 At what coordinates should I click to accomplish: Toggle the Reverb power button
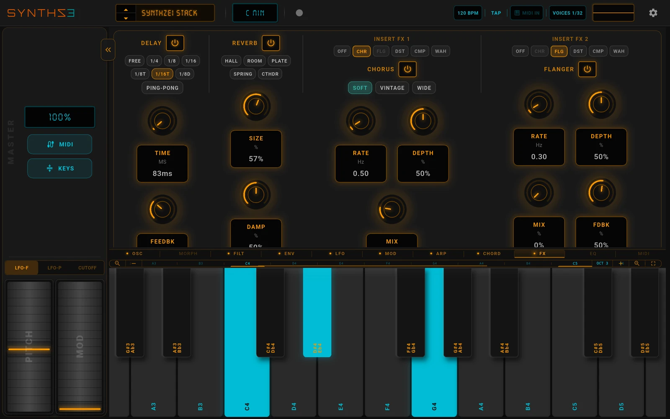click(x=271, y=43)
